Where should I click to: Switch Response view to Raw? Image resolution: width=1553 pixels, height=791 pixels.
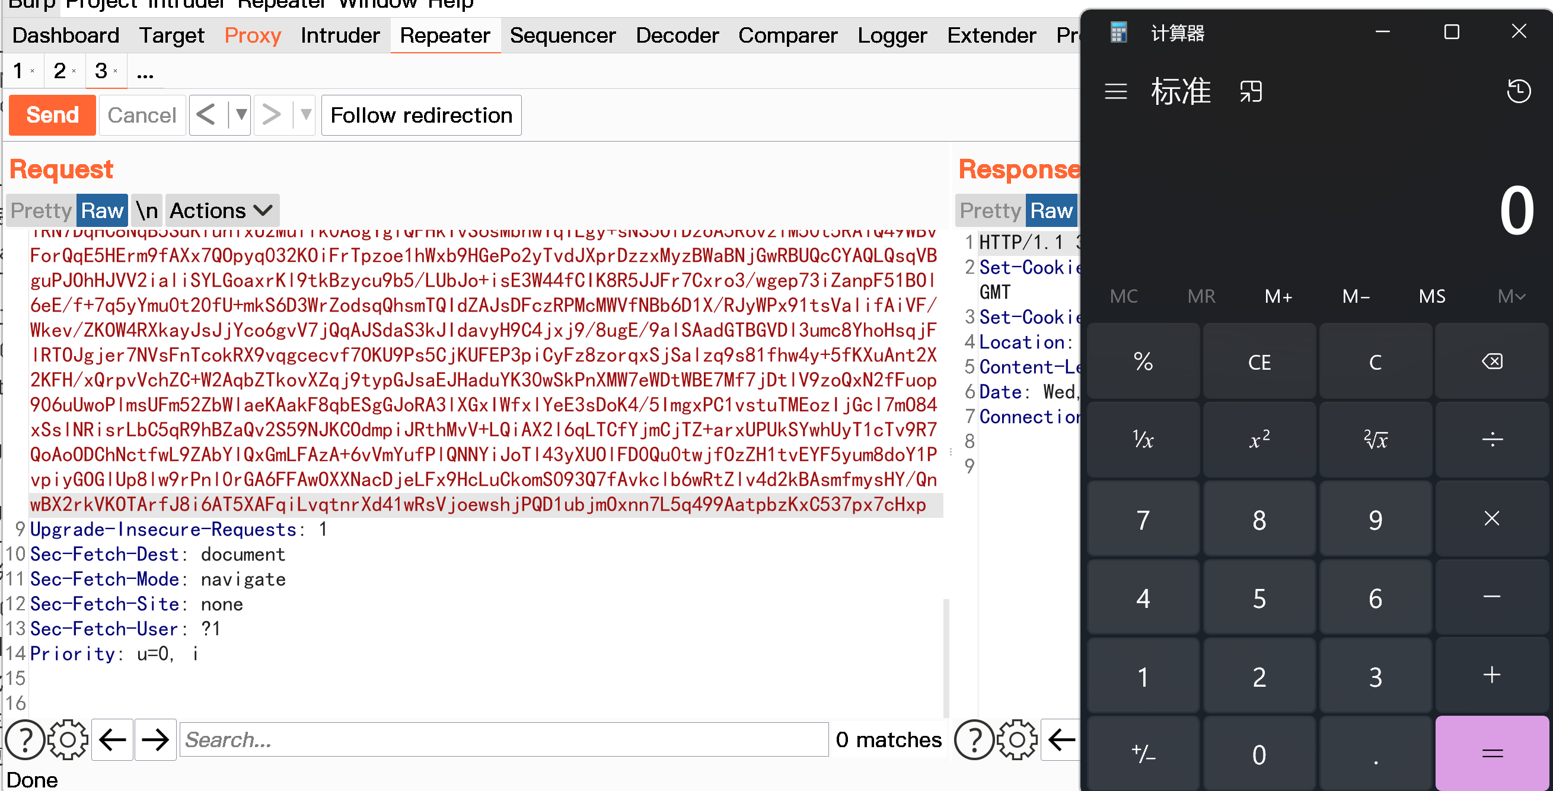tap(1051, 210)
